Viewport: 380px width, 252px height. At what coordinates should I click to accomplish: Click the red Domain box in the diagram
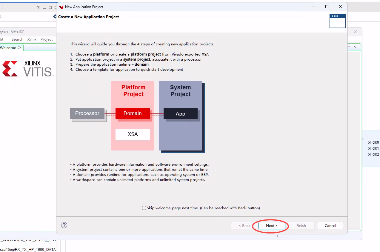pyautogui.click(x=133, y=113)
